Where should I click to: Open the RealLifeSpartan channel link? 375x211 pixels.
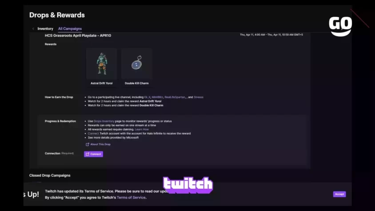(175, 97)
